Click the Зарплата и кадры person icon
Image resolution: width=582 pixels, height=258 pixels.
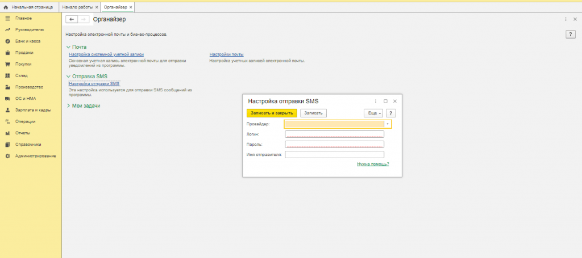click(7, 110)
